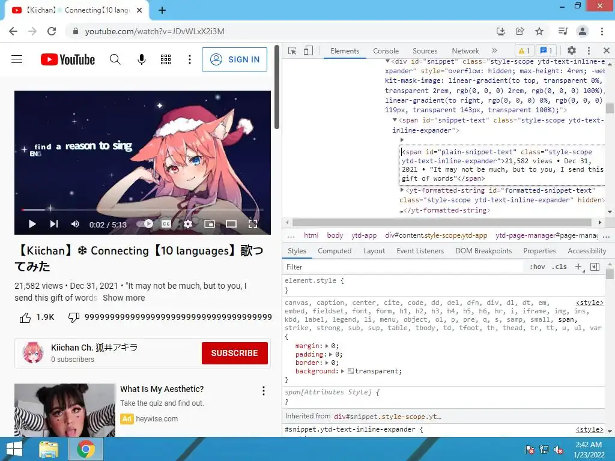Toggle the :hov element state

538,267
